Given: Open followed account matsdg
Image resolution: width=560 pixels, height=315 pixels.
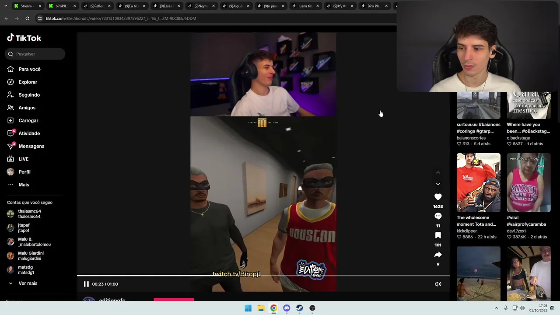Looking at the screenshot, I should pos(21,270).
